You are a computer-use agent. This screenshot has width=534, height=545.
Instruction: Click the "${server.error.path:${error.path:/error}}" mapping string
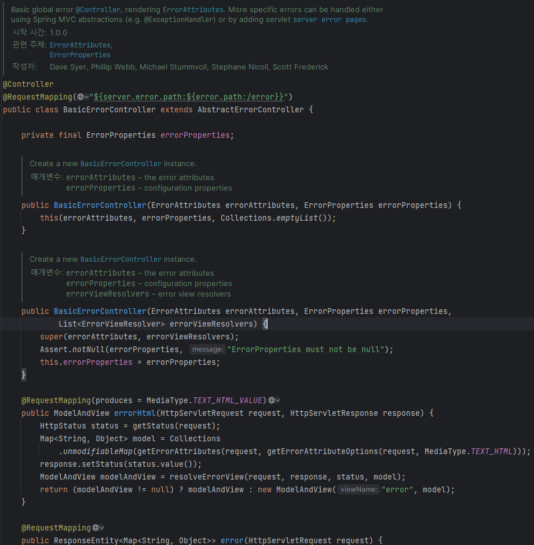(189, 97)
